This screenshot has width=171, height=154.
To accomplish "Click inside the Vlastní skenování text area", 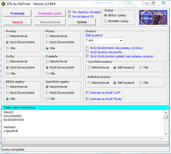I will [x=79, y=124].
